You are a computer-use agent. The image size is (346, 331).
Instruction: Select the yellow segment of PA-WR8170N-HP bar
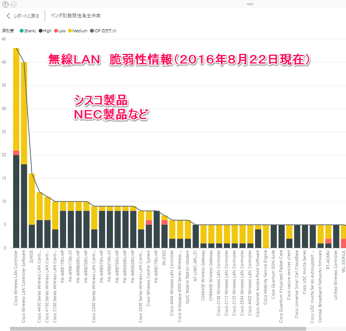63,206
